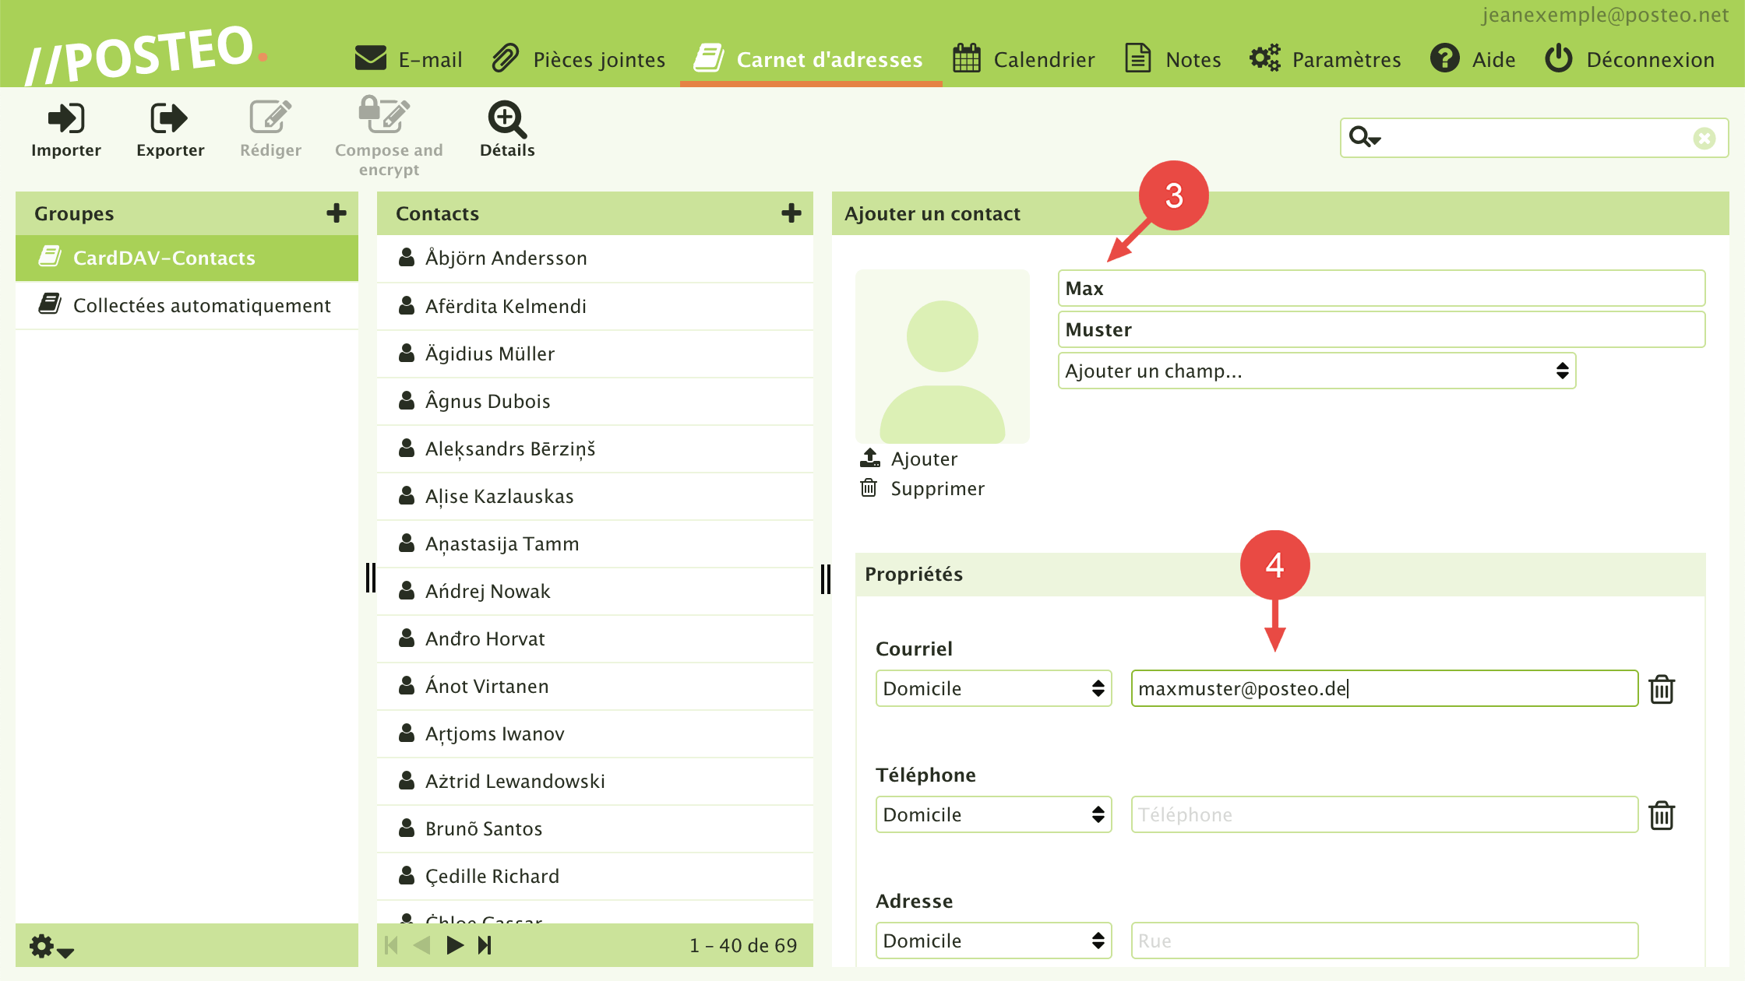Open the Ajouter un champ dropdown
This screenshot has width=1745, height=981.
(x=1317, y=371)
